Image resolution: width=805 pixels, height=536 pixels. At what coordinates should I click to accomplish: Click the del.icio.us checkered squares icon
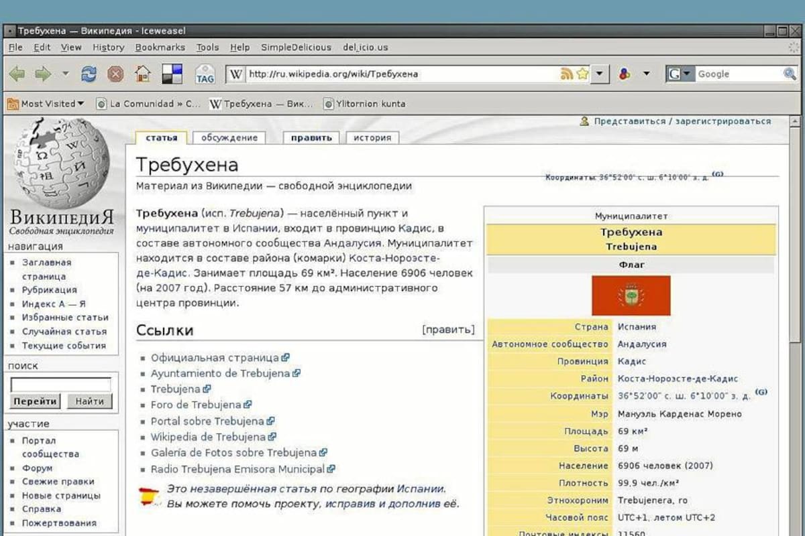tap(172, 74)
